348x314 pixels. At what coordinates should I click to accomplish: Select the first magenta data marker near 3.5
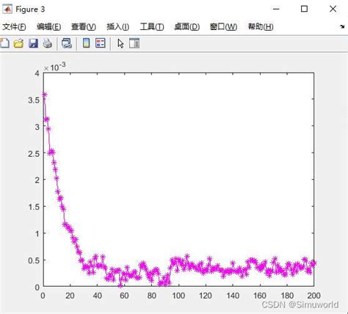pyautogui.click(x=44, y=95)
